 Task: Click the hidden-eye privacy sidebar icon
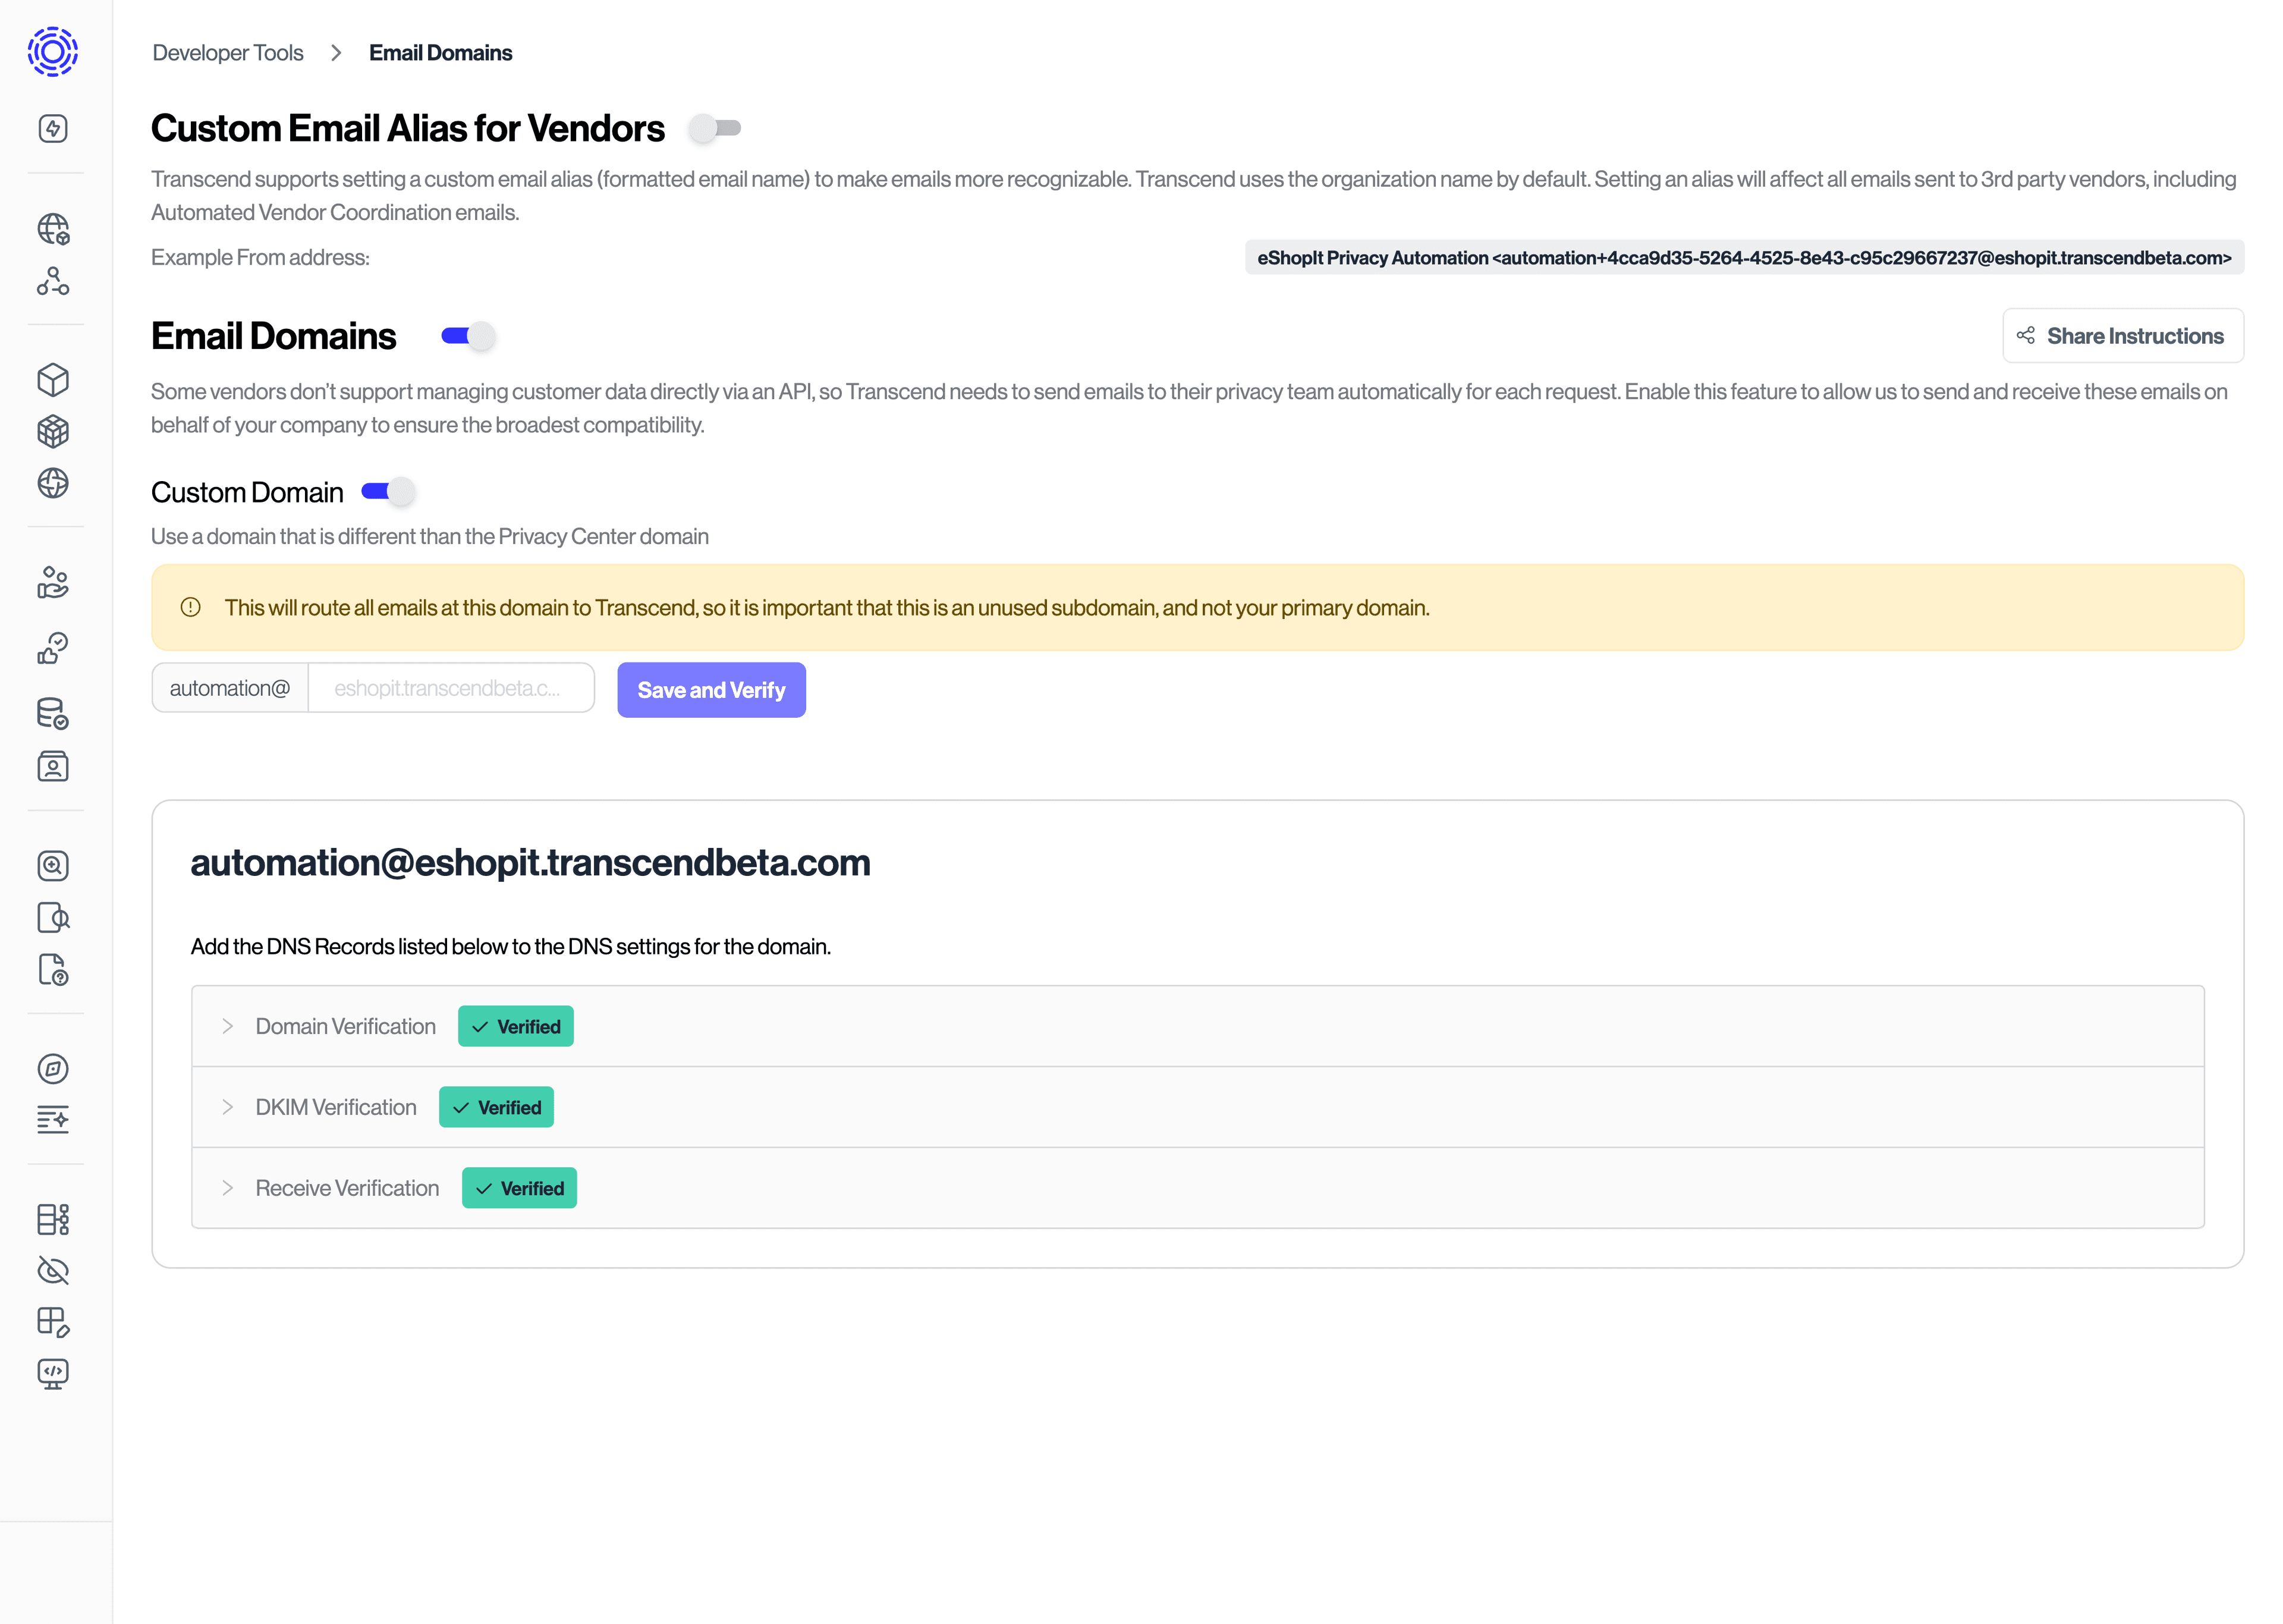click(x=52, y=1271)
